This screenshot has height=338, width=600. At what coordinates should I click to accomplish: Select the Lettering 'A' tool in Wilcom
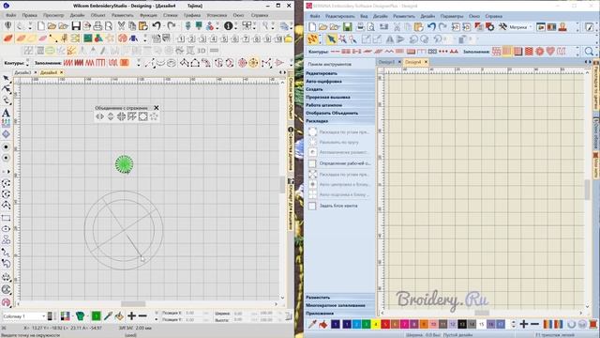point(6,113)
